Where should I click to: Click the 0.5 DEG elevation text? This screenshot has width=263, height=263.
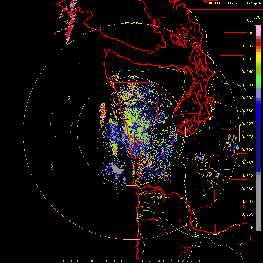click(141, 261)
